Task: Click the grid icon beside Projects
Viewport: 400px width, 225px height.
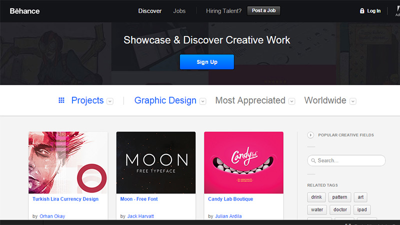Action: coord(61,100)
